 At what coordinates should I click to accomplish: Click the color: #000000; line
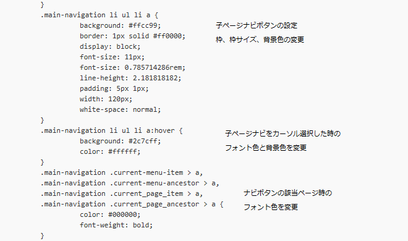(x=110, y=214)
